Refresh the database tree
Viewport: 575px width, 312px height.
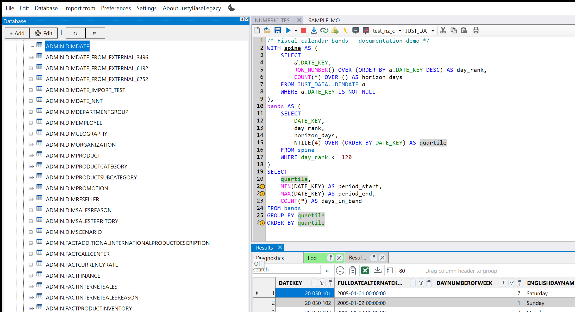point(76,33)
